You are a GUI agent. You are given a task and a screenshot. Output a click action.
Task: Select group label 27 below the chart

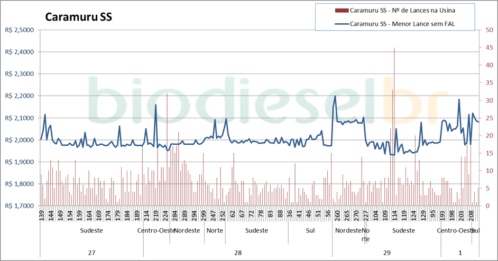[91, 253]
